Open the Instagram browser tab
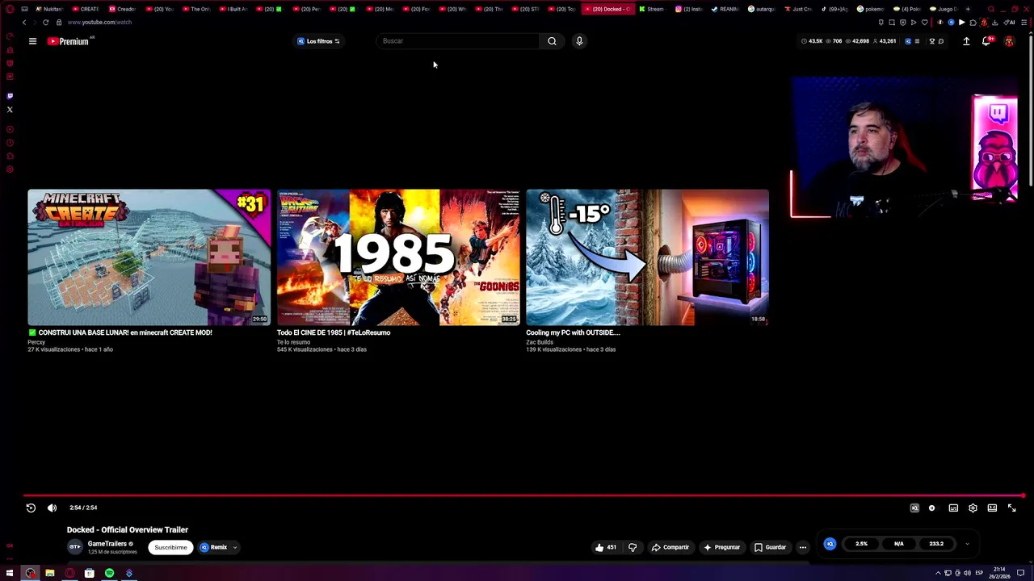Viewport: 1034px width, 581px height. pyautogui.click(x=688, y=9)
